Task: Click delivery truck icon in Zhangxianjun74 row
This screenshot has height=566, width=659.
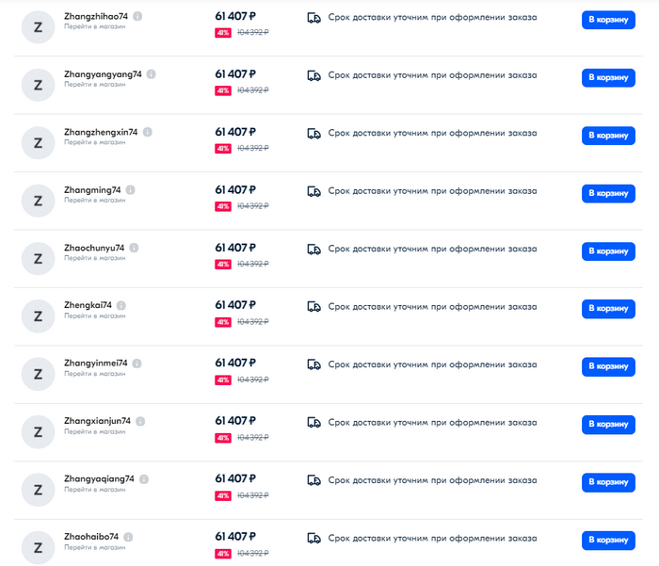Action: click(314, 423)
